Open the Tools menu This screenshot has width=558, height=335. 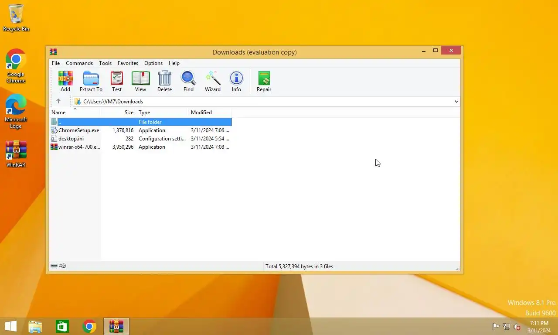(105, 63)
